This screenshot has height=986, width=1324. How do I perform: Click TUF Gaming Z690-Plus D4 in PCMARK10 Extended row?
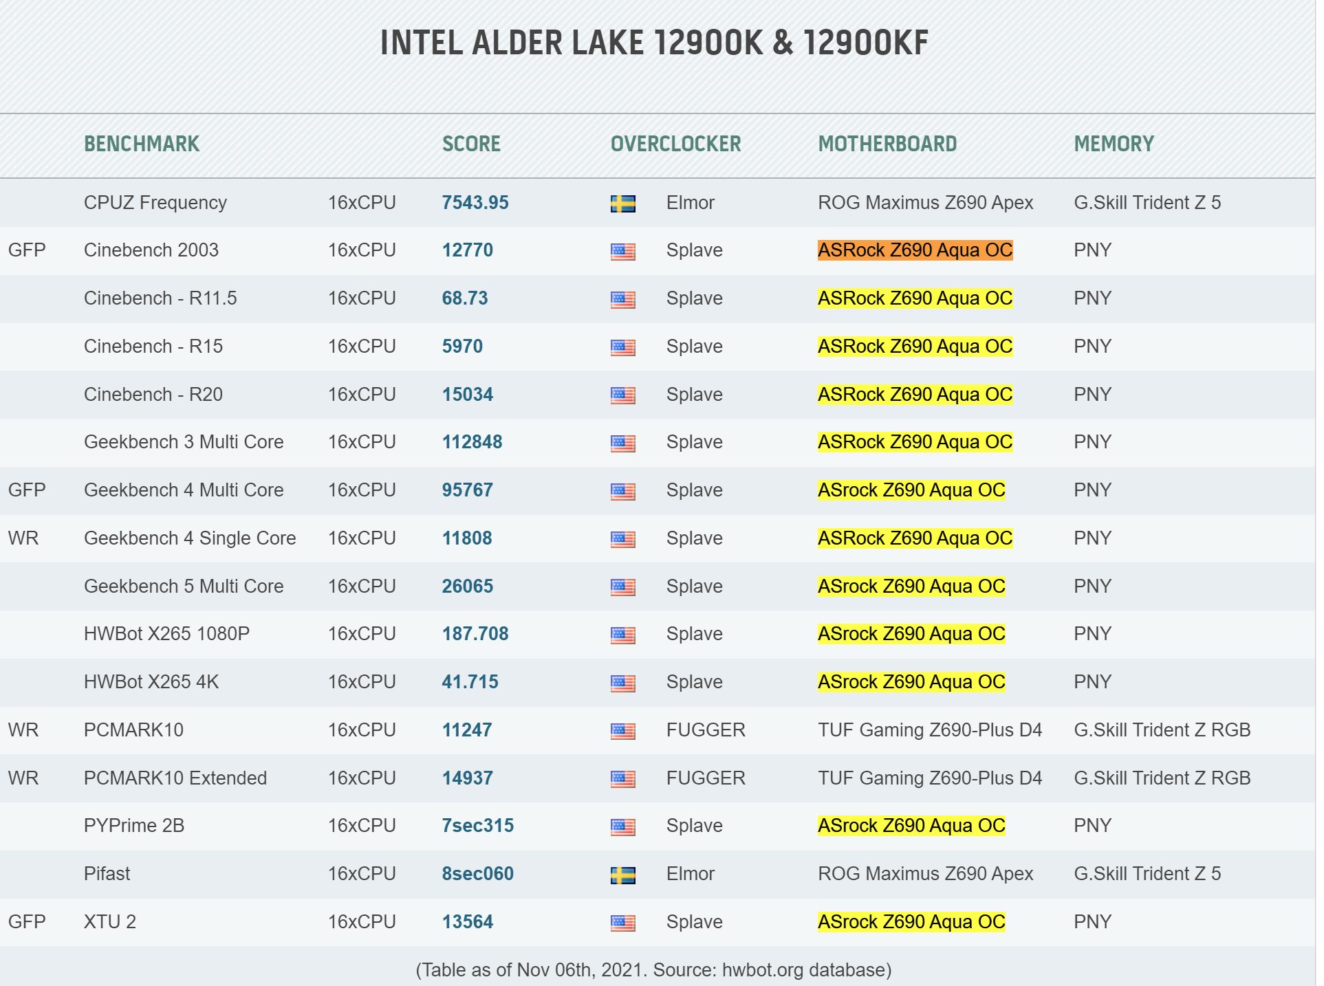tap(930, 778)
